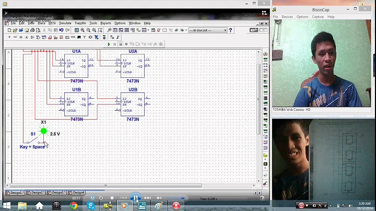The width and height of the screenshot is (376, 211).
Task: Click the Redo arrow icon
Action: (67, 30)
